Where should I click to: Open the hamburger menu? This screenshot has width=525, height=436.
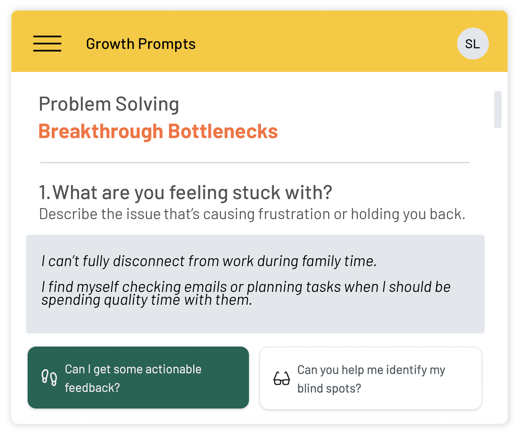(47, 44)
